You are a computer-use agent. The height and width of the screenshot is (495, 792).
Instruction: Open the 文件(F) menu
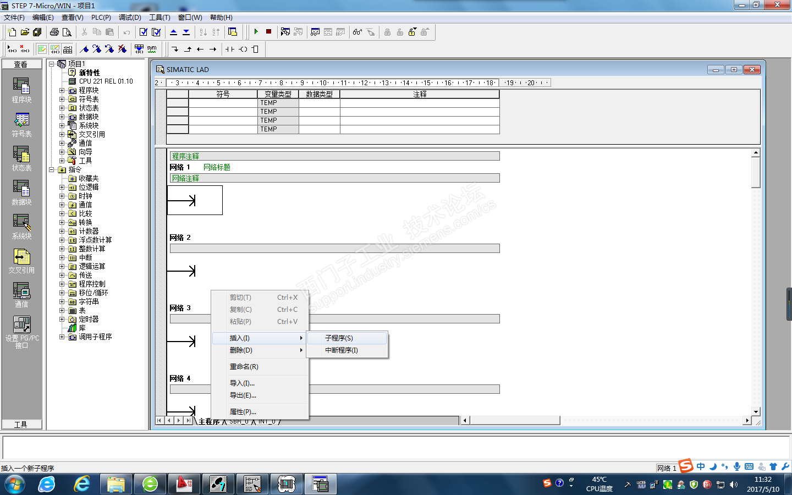[14, 18]
